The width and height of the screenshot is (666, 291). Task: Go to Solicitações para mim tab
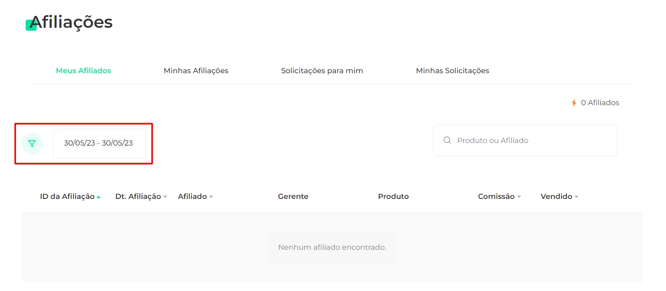(322, 71)
